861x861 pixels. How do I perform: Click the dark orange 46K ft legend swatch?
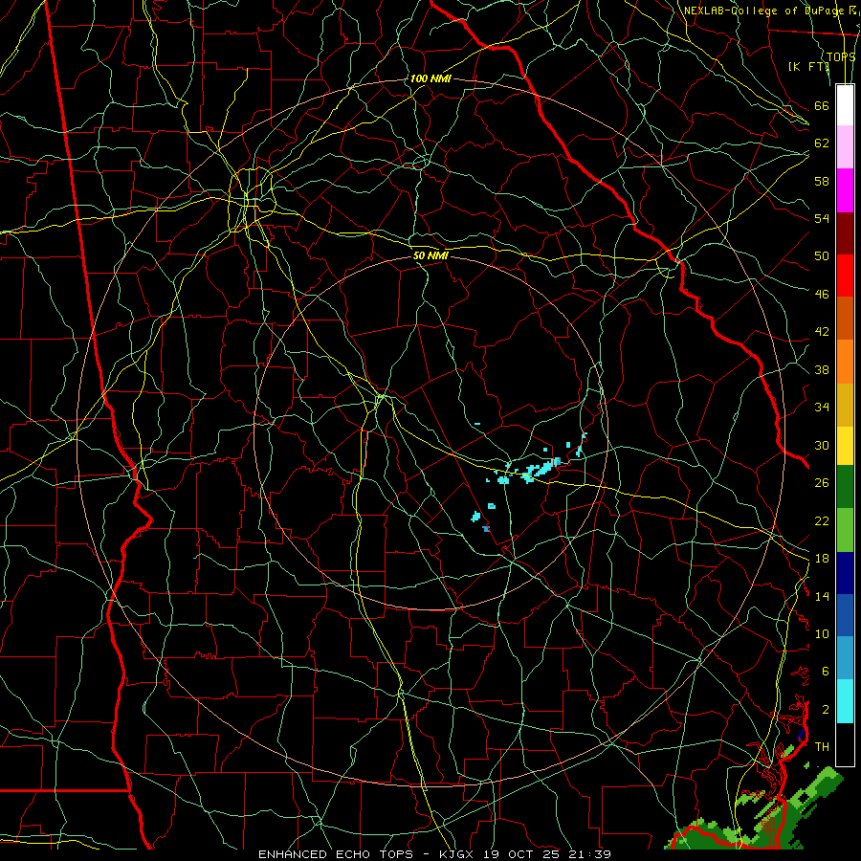[x=845, y=318]
